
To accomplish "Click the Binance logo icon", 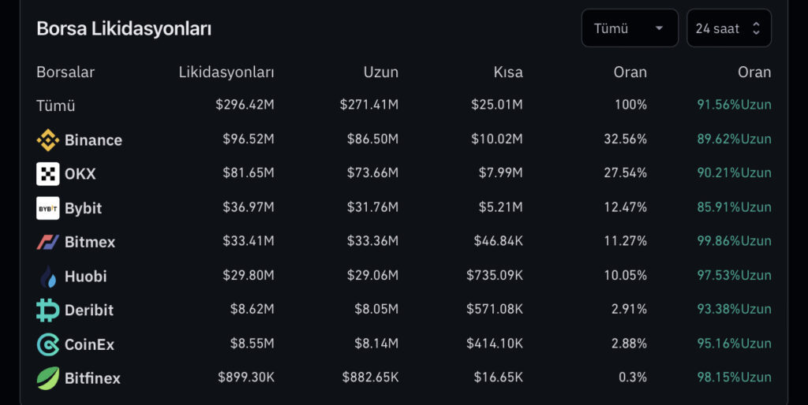I will [47, 140].
